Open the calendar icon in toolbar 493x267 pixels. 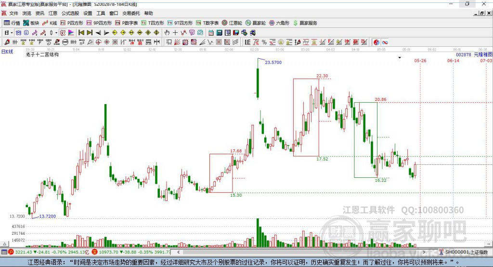(211, 33)
